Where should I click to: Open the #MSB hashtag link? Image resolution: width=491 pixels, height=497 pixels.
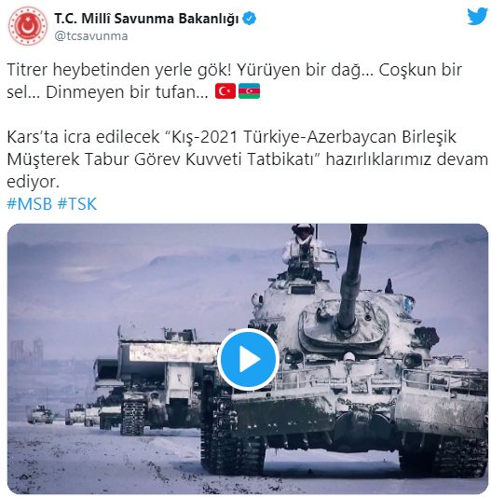point(30,204)
